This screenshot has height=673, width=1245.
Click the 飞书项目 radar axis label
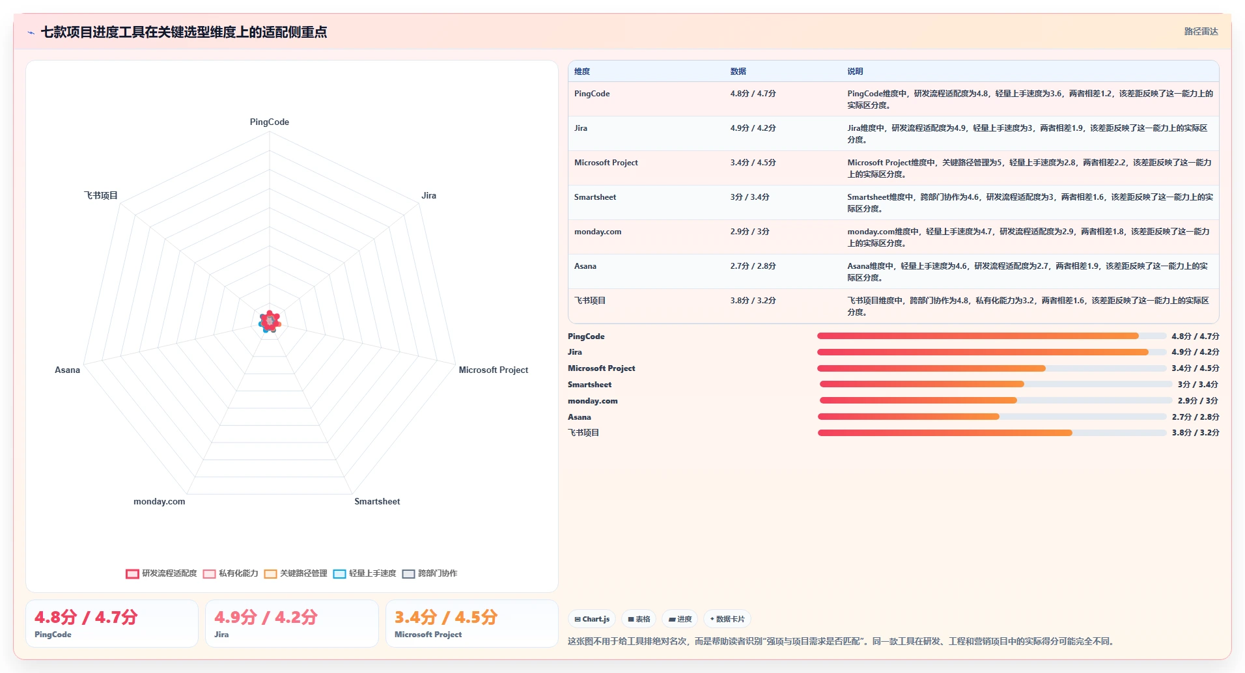click(x=101, y=196)
